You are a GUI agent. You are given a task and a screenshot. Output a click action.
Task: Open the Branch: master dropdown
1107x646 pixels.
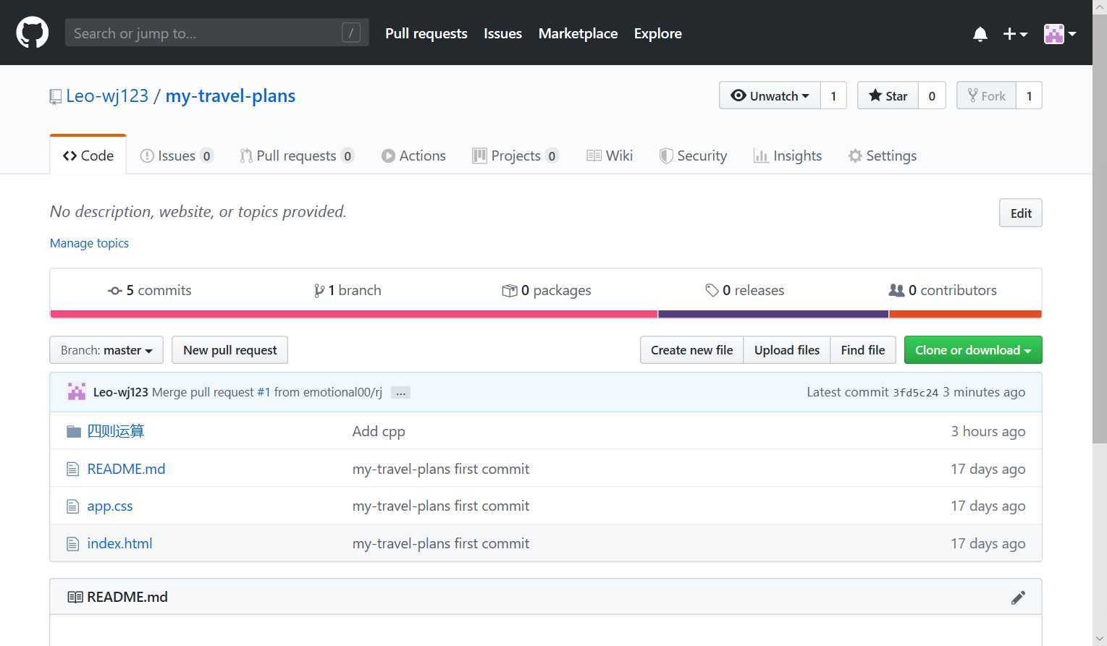(x=106, y=350)
